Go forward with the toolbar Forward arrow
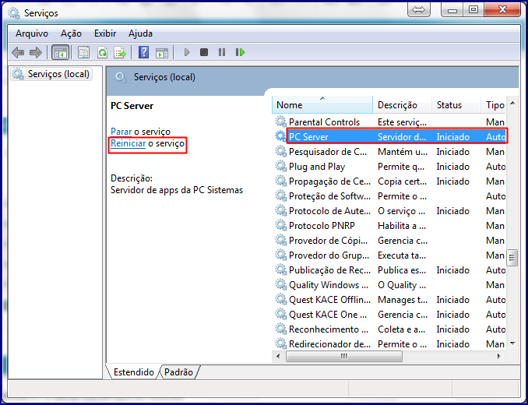Screen dimensions: 528x405 click(x=35, y=52)
